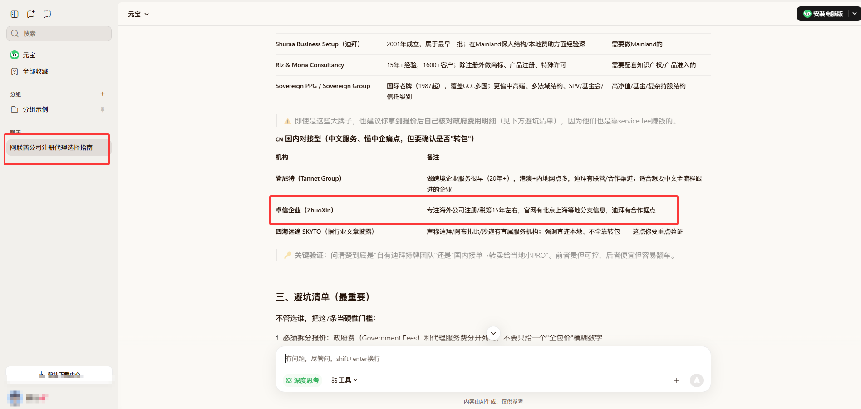Click the 15年+经验，1600+客户 description cell

point(477,65)
